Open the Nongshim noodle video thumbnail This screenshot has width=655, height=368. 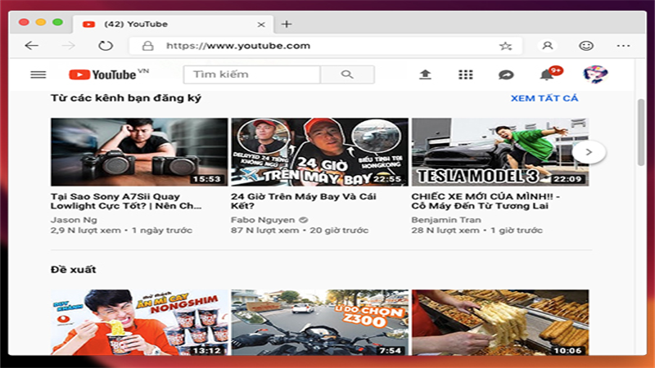pos(139,322)
